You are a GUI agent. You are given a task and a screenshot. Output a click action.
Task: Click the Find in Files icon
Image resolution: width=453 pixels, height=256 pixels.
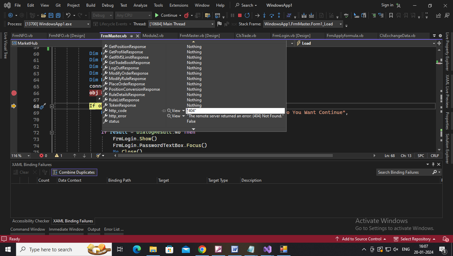(208, 15)
